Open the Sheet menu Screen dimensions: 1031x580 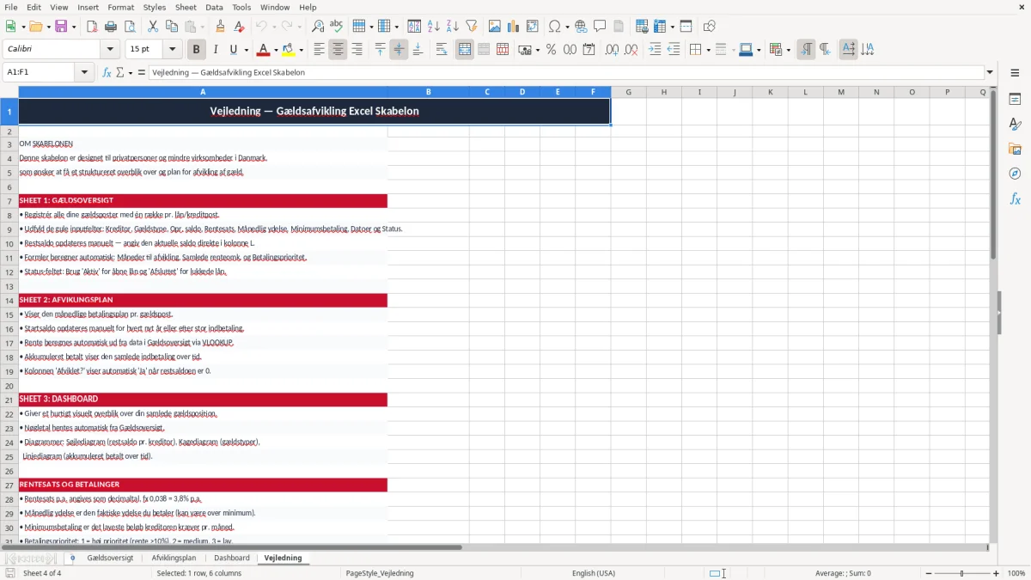tap(186, 7)
